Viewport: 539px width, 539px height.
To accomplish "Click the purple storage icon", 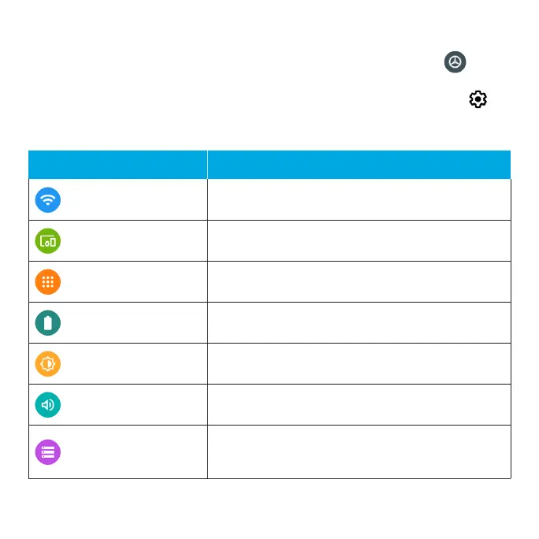I will pyautogui.click(x=48, y=452).
